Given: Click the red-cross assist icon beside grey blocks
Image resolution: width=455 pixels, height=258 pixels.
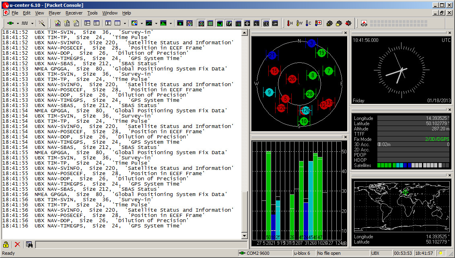Looking at the screenshot, I should (x=364, y=23).
